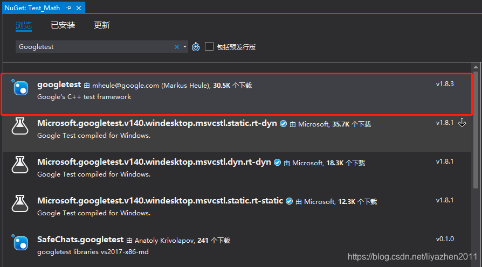The width and height of the screenshot is (482, 267).
Task: Click the v0.1.0 version of SafeChats.googletest
Action: pos(445,239)
